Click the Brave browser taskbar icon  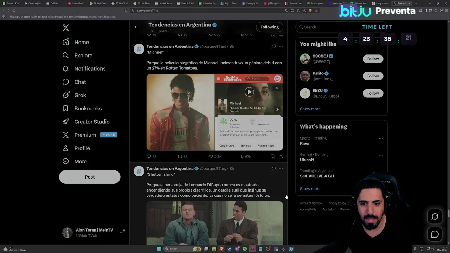(x=221, y=249)
